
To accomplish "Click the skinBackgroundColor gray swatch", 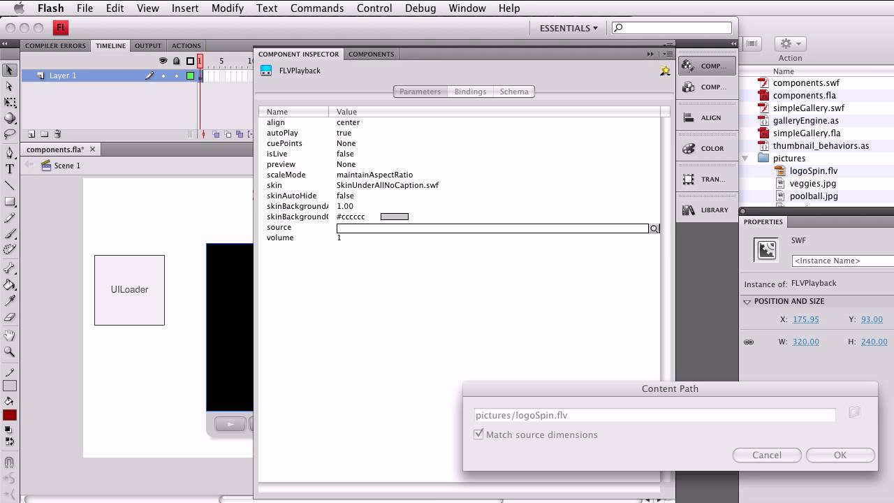I will click(x=395, y=217).
